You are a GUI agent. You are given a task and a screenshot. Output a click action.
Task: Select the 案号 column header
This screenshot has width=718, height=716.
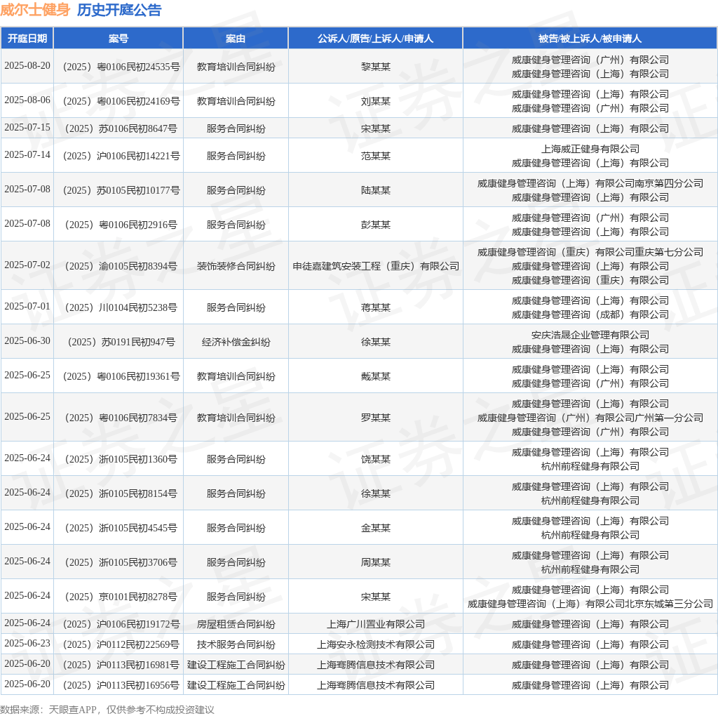[118, 39]
